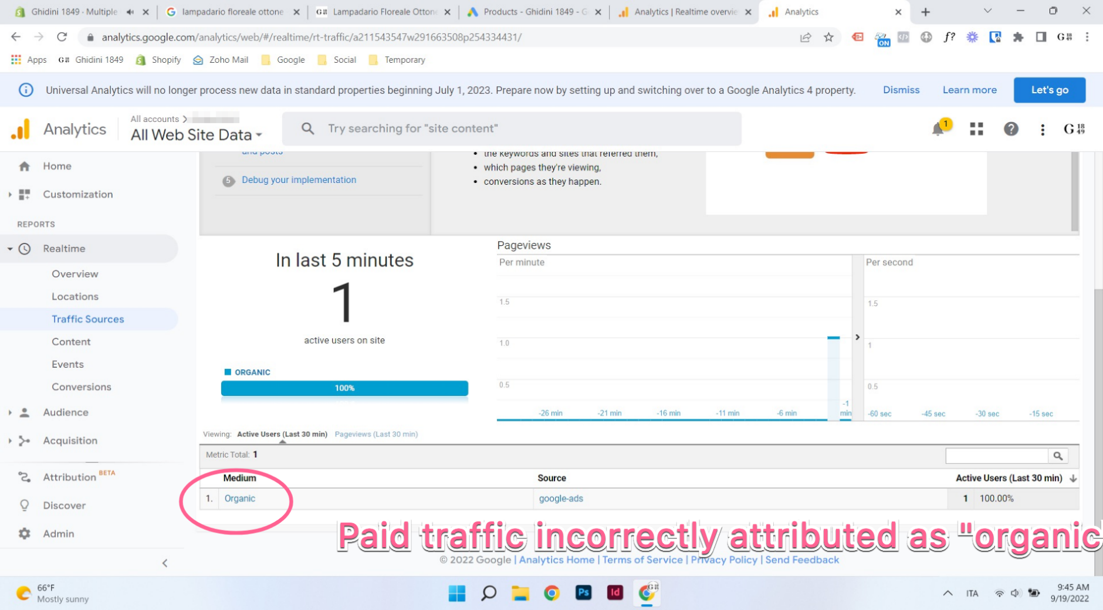Click the Organic medium link
This screenshot has height=610, width=1103.
pos(239,499)
